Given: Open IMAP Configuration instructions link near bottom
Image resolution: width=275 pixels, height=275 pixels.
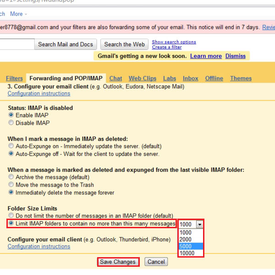Looking at the screenshot, I should [x=39, y=247].
